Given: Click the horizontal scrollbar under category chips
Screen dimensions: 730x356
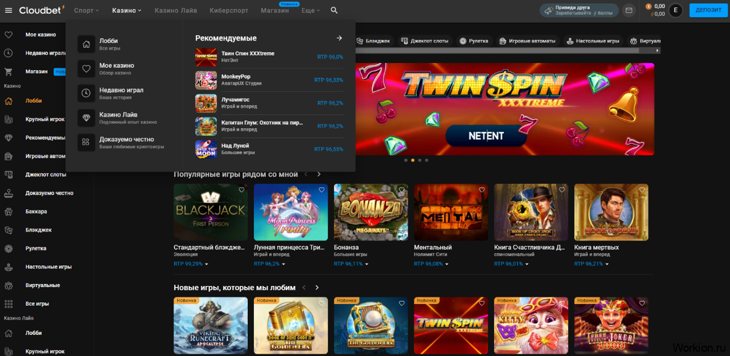Looking at the screenshot, I should pos(497,51).
